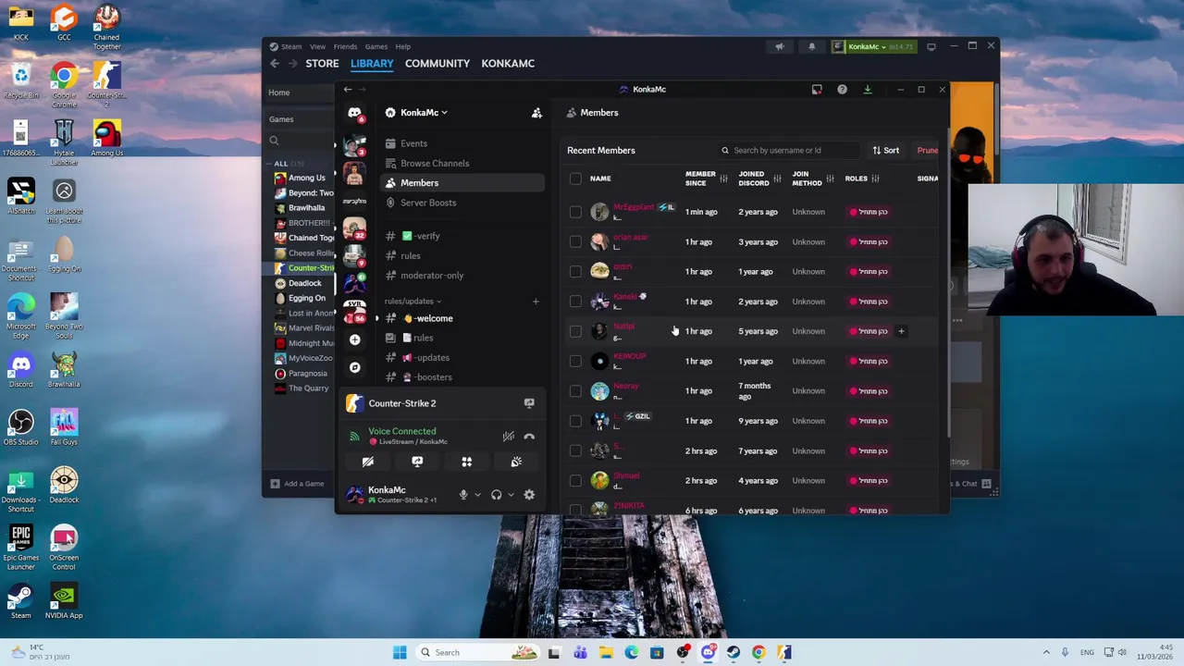Click the members search by username field

789,151
